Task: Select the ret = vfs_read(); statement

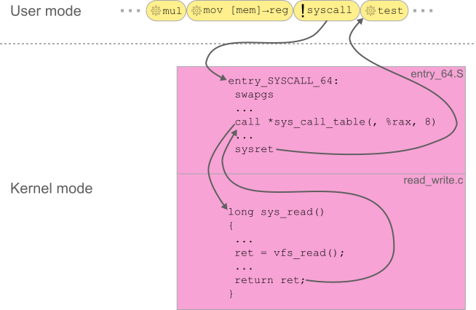Action: [289, 253]
